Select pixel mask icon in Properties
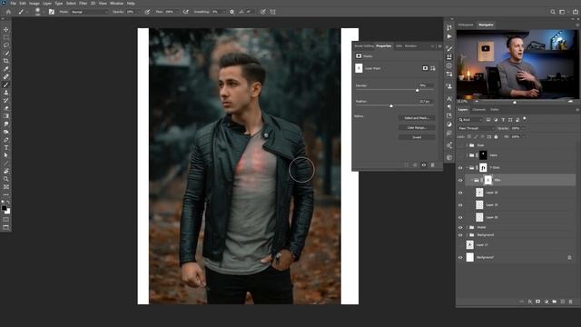This screenshot has height=327, width=581. [425, 68]
